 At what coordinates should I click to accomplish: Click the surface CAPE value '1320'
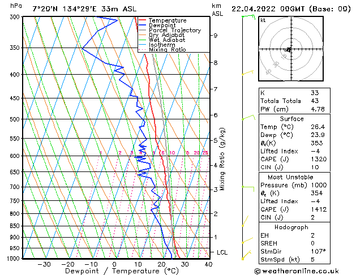point(319,159)
